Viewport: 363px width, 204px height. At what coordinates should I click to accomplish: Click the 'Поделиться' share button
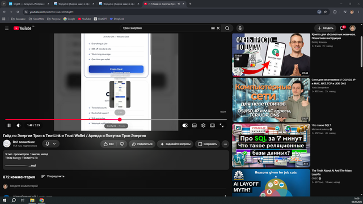click(x=142, y=144)
